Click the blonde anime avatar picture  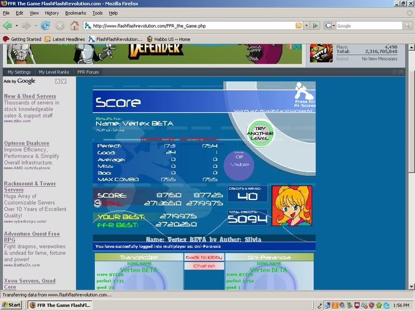[289, 206]
